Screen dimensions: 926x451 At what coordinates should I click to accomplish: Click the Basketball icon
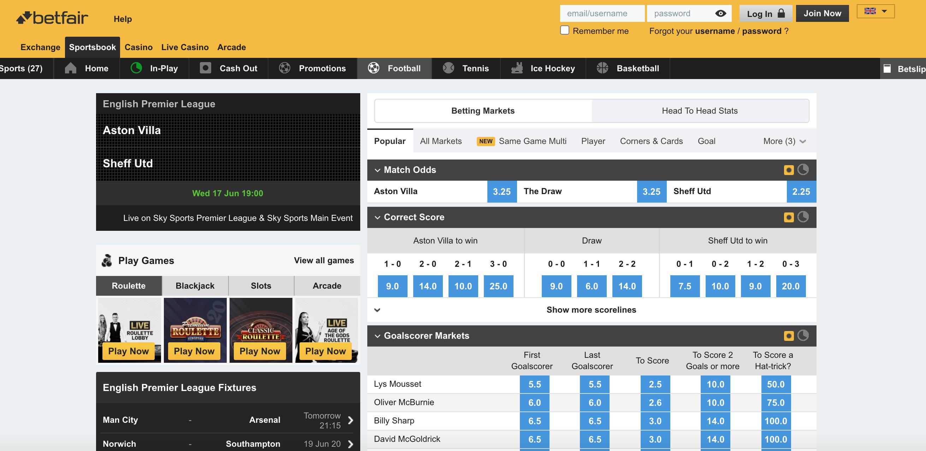click(603, 68)
